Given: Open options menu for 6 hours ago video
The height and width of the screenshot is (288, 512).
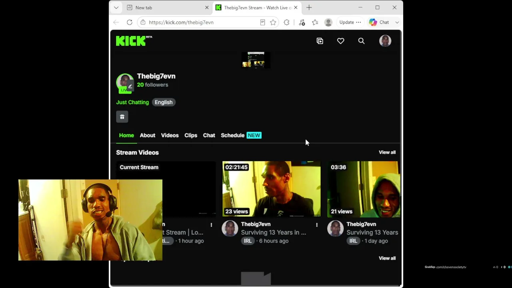Looking at the screenshot, I should click(x=317, y=225).
